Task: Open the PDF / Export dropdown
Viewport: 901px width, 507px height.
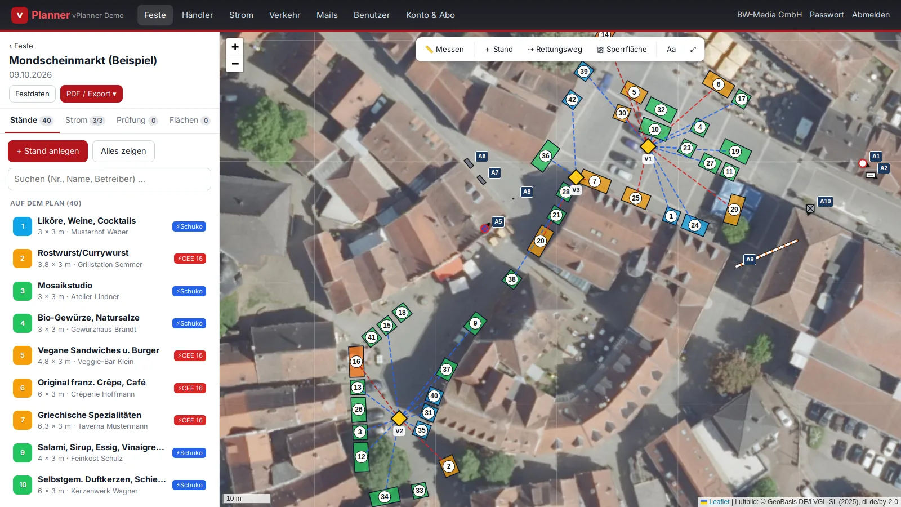Action: pos(91,94)
